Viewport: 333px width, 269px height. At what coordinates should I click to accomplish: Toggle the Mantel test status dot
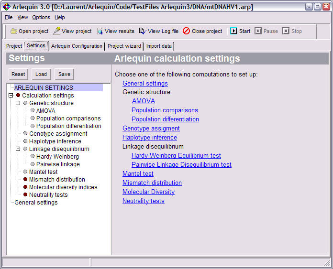tap(25, 172)
